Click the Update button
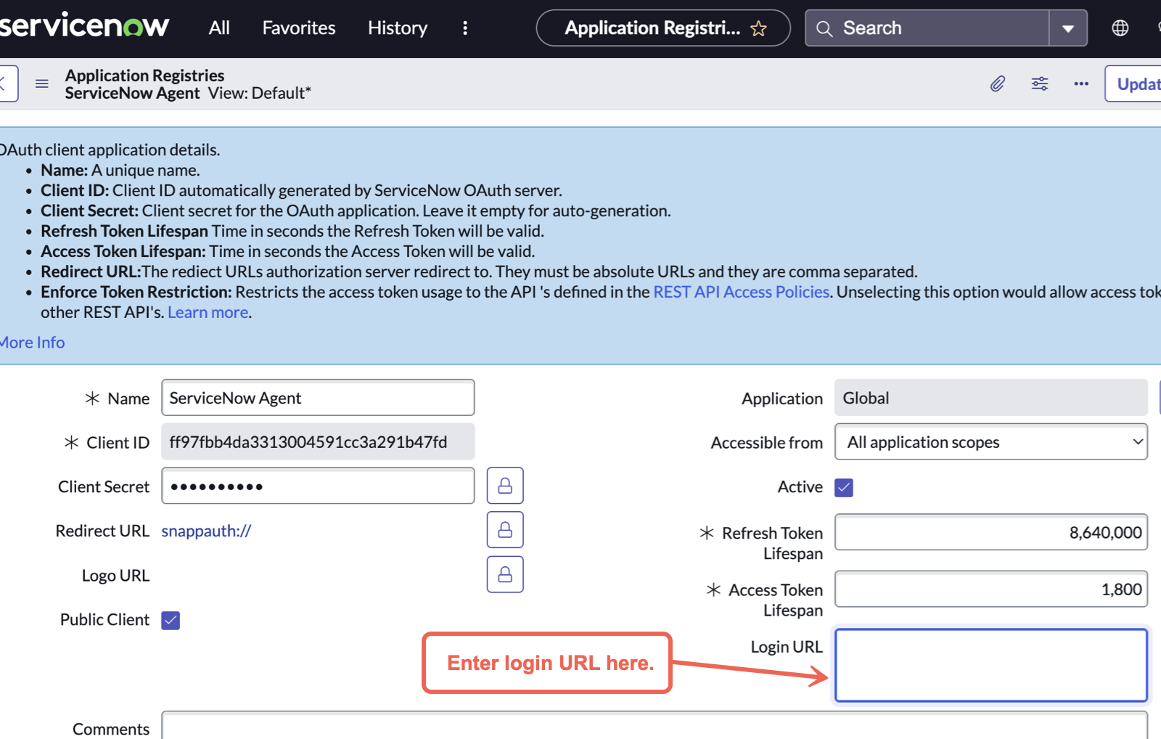Image resolution: width=1161 pixels, height=739 pixels. point(1133,83)
